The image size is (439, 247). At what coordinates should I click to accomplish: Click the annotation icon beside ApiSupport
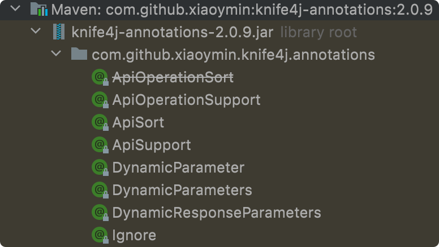[x=100, y=145]
